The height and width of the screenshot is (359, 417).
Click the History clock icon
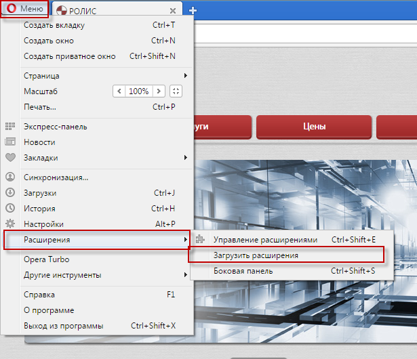(10, 208)
